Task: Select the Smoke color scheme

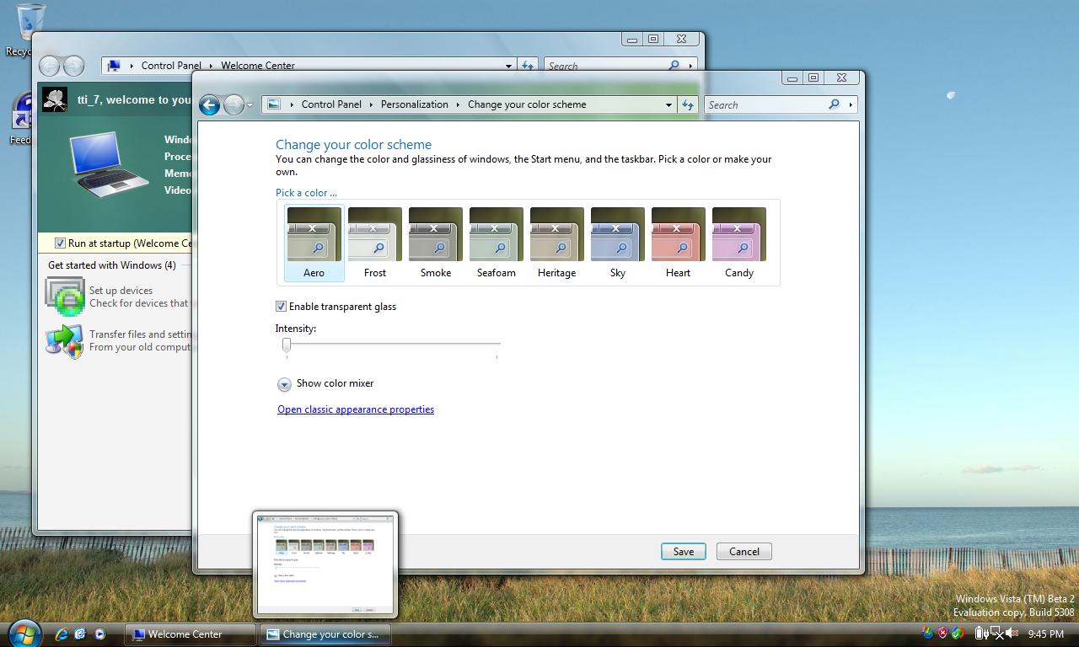Action: click(436, 243)
